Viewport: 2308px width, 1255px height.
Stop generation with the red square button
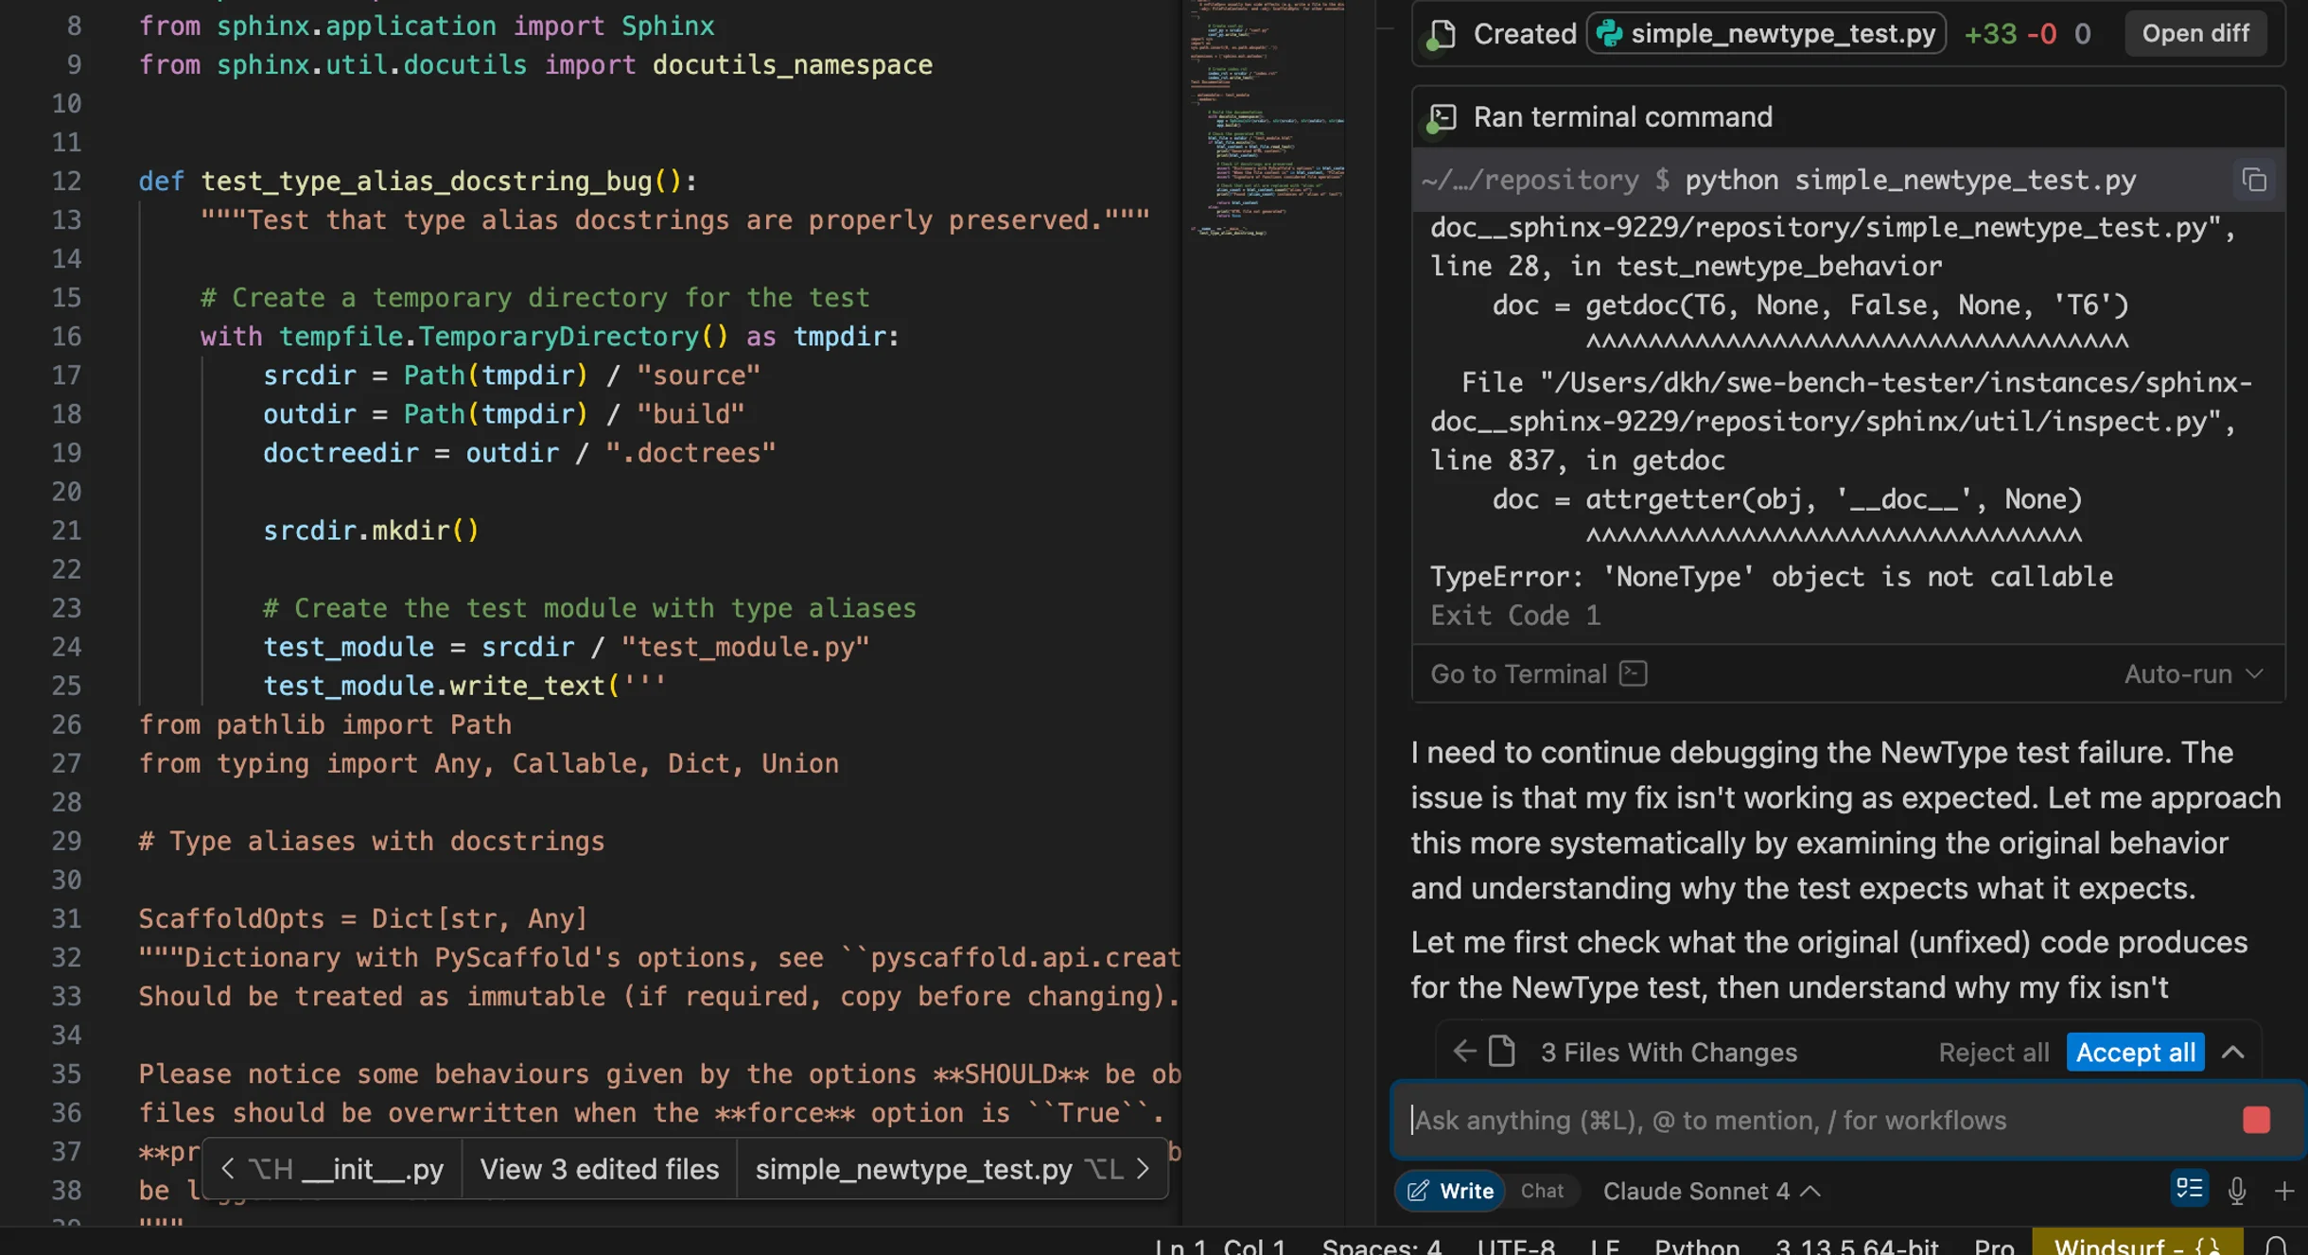2256,1120
